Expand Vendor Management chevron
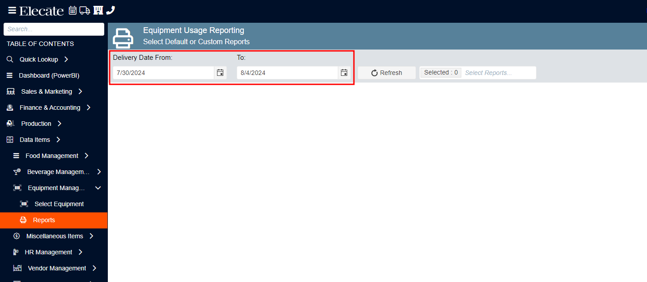 coord(94,268)
